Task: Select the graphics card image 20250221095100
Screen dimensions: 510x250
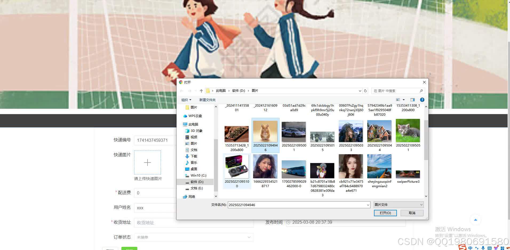Action: point(237,171)
